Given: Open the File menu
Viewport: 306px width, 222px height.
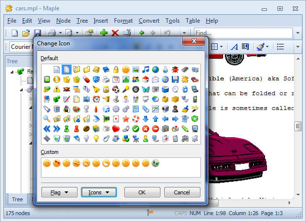Looking at the screenshot, I should (12, 21).
